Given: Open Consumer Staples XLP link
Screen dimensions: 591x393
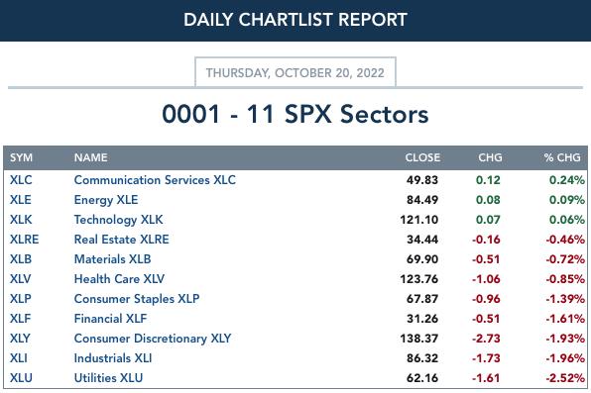Looking at the screenshot, I should (x=137, y=299).
